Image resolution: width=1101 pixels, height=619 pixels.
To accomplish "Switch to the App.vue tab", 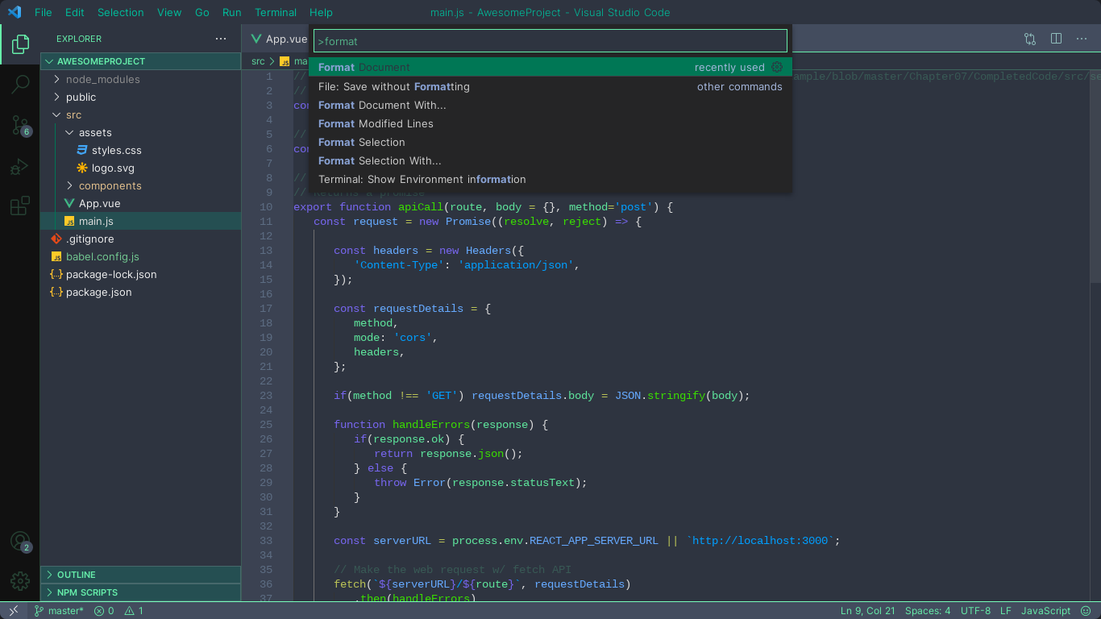I will point(279,39).
